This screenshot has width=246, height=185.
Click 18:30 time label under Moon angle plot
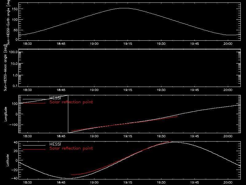[x=27, y=90]
